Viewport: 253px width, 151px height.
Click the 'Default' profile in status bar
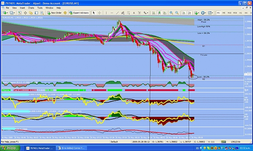tap(114, 142)
